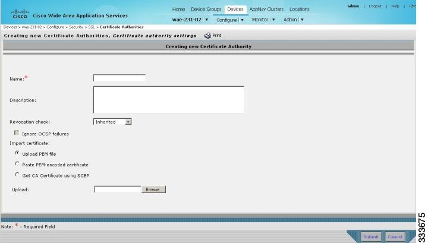The image size is (428, 243).
Task: Click the Print link text
Action: [217, 36]
